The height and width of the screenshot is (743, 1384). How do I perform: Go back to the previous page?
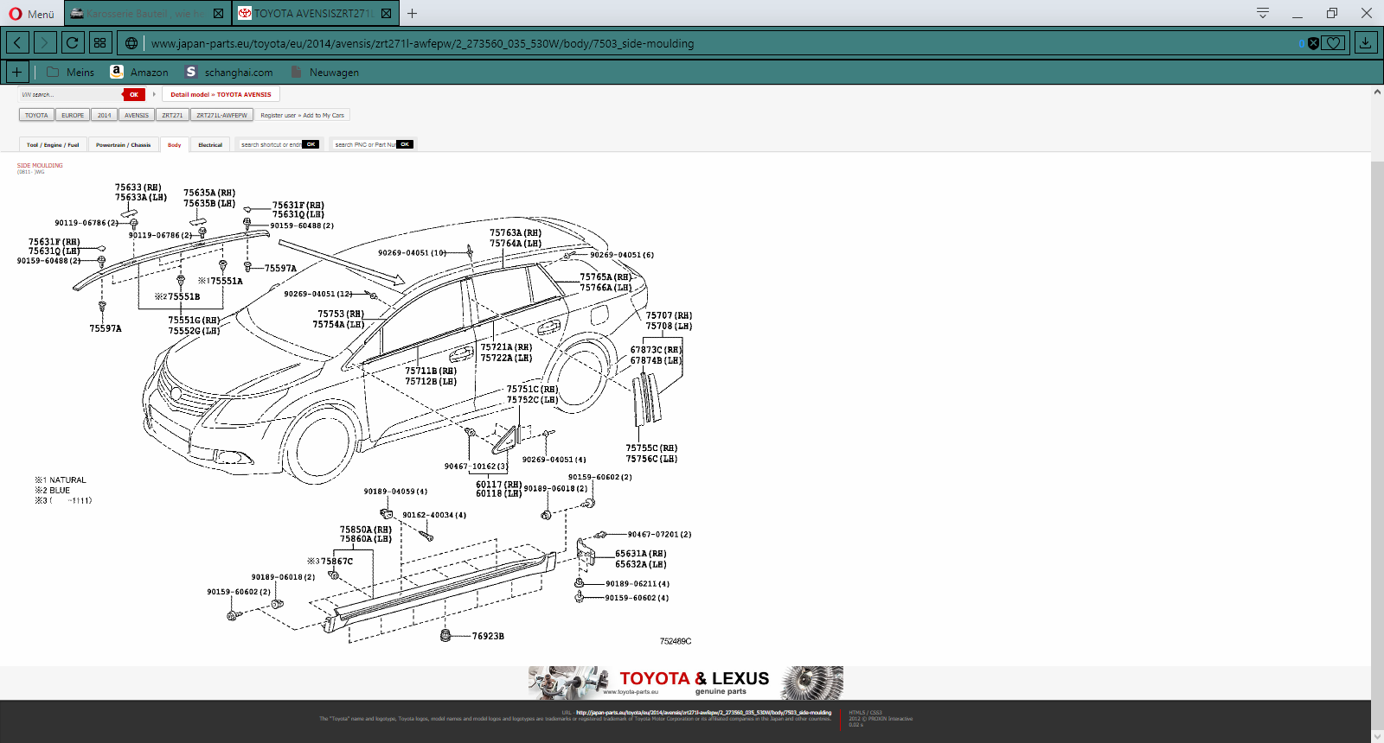click(x=17, y=42)
